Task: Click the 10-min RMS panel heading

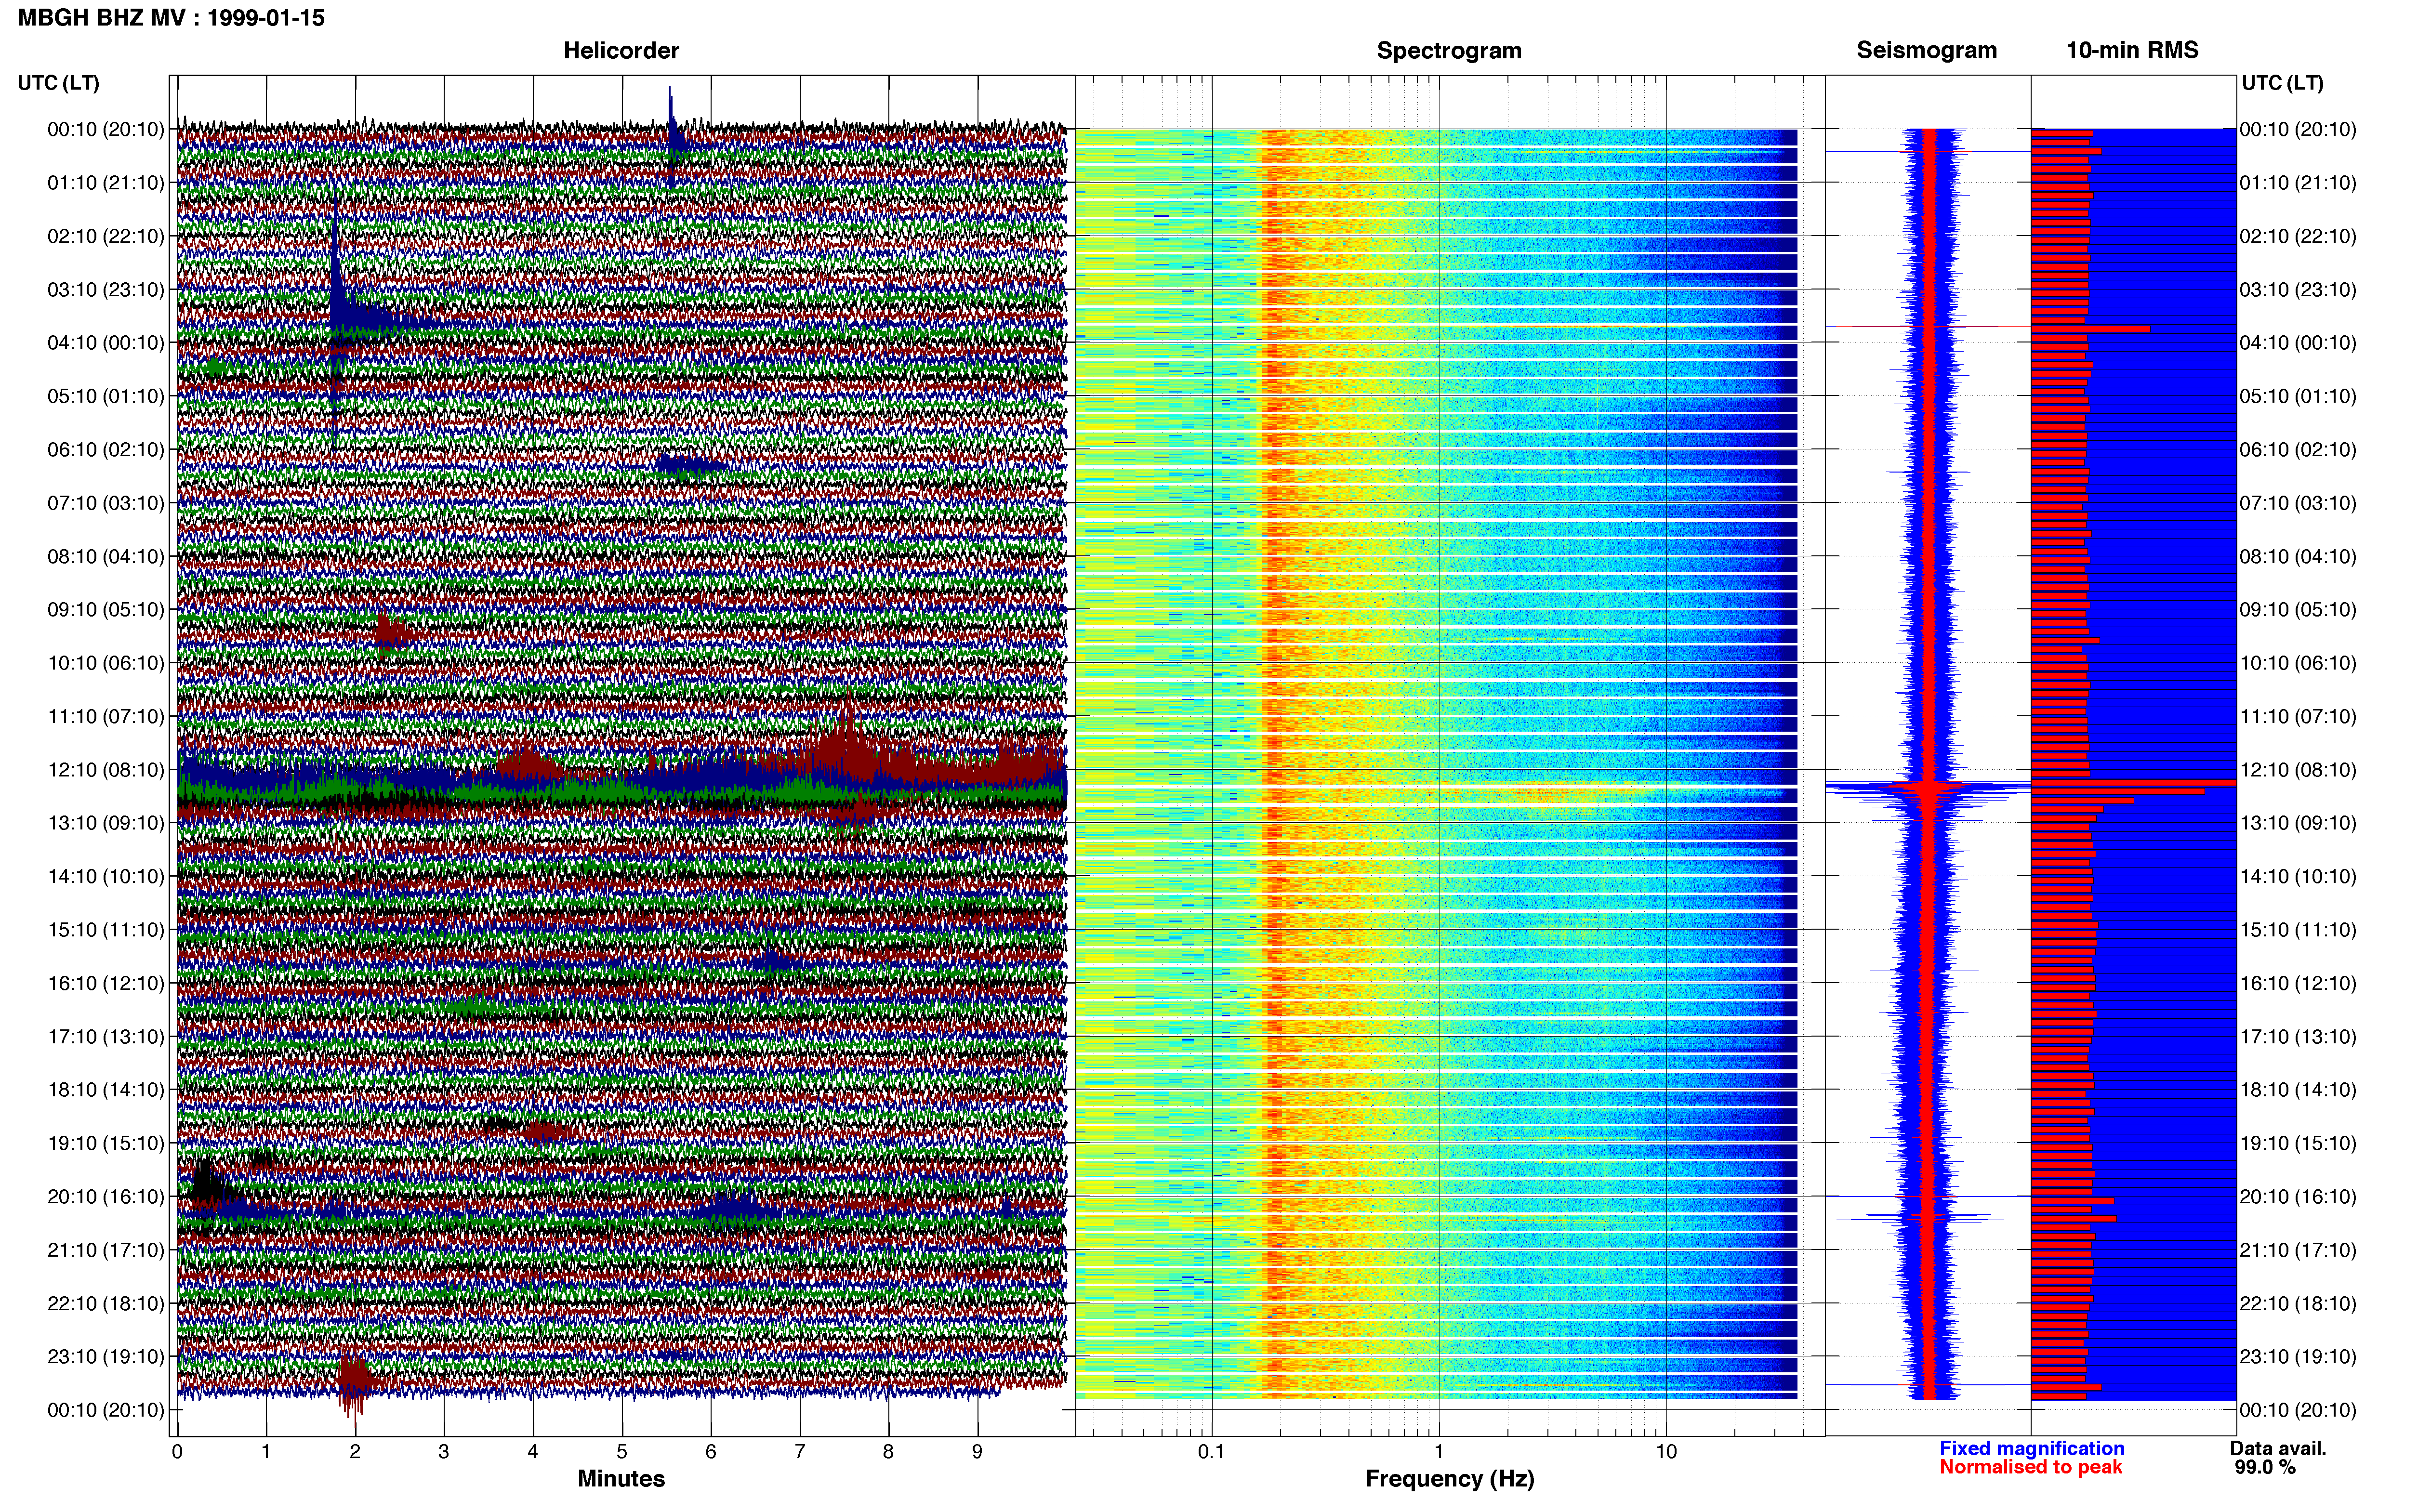Action: (2132, 50)
